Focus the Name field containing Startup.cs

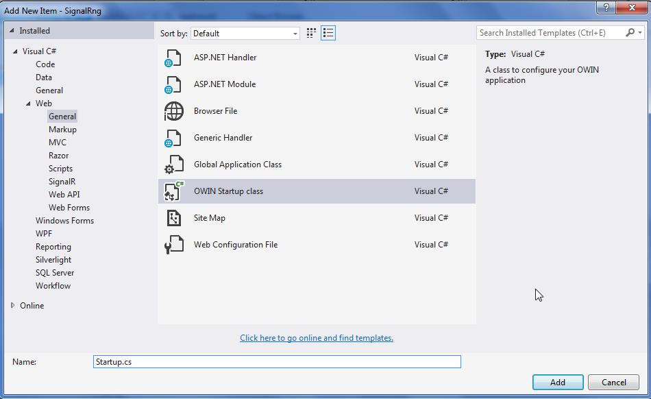(277, 361)
